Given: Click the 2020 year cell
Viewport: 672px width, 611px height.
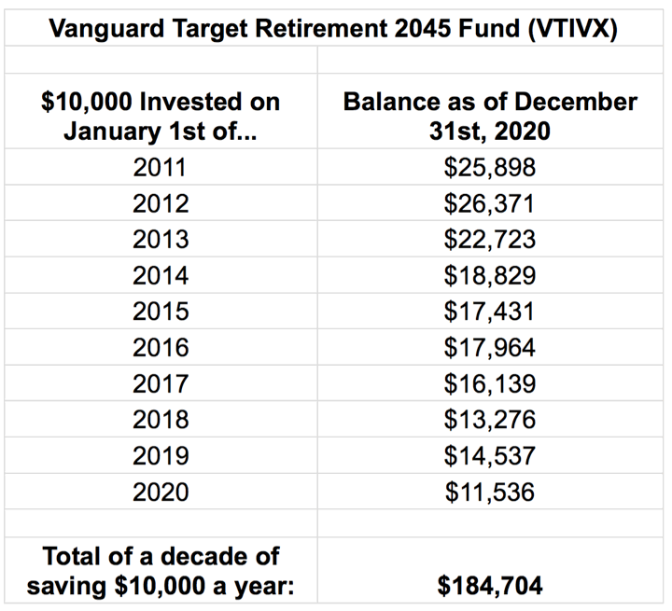Looking at the screenshot, I should (x=161, y=492).
